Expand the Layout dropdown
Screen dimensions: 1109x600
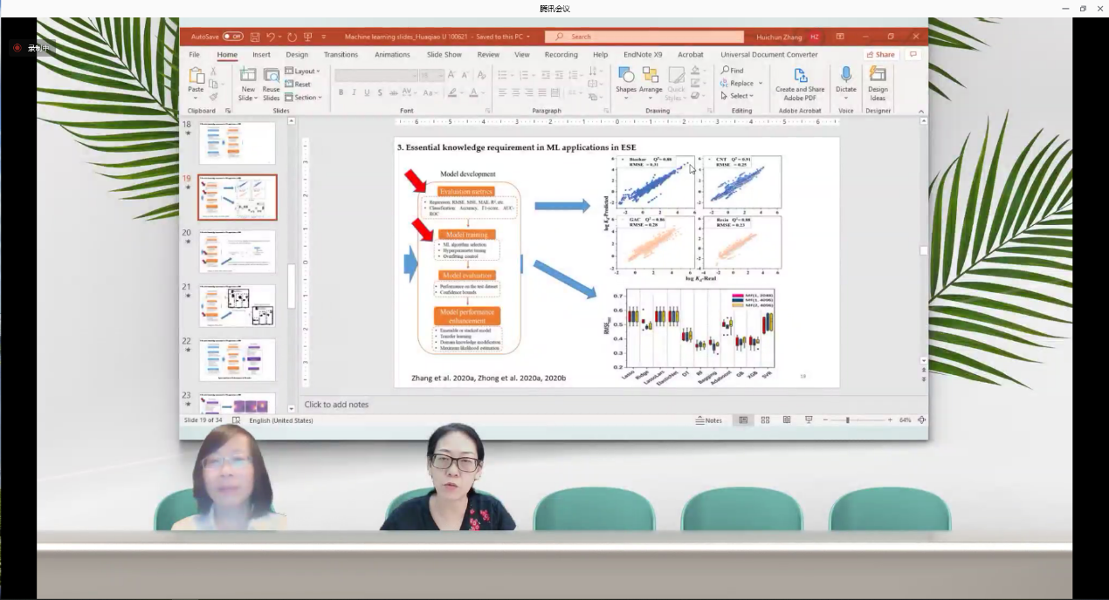coord(303,72)
